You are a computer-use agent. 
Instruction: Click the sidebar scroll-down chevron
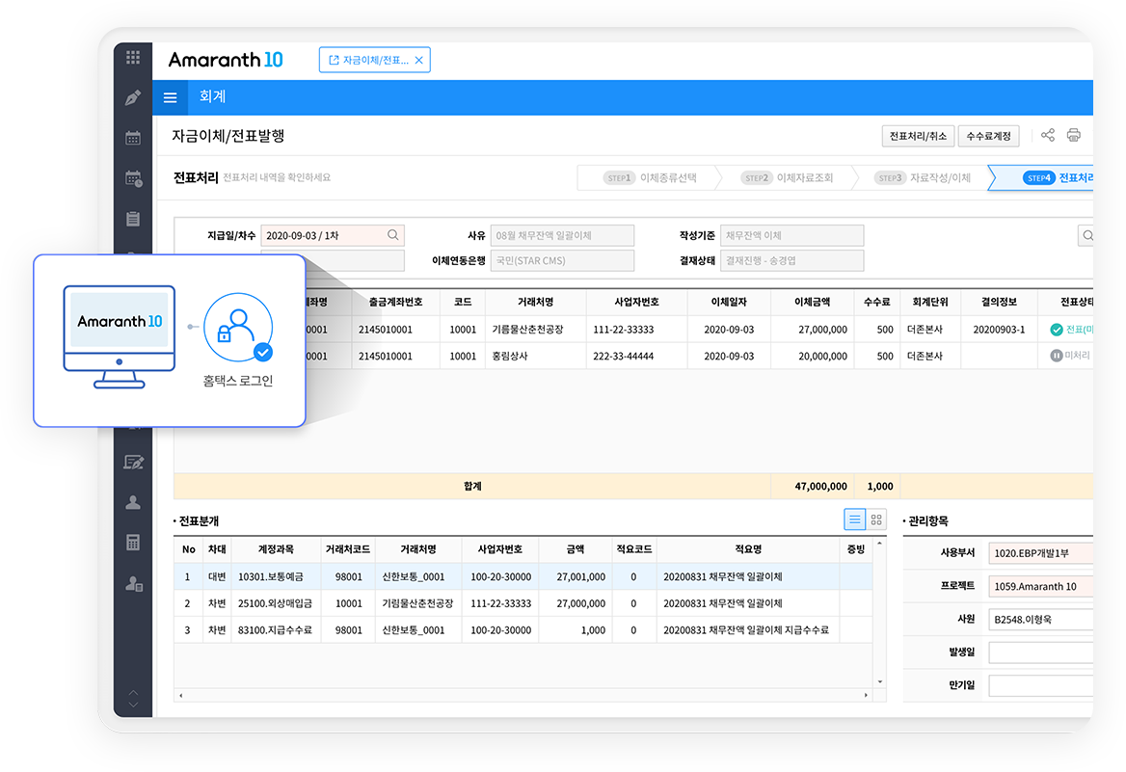(x=133, y=705)
